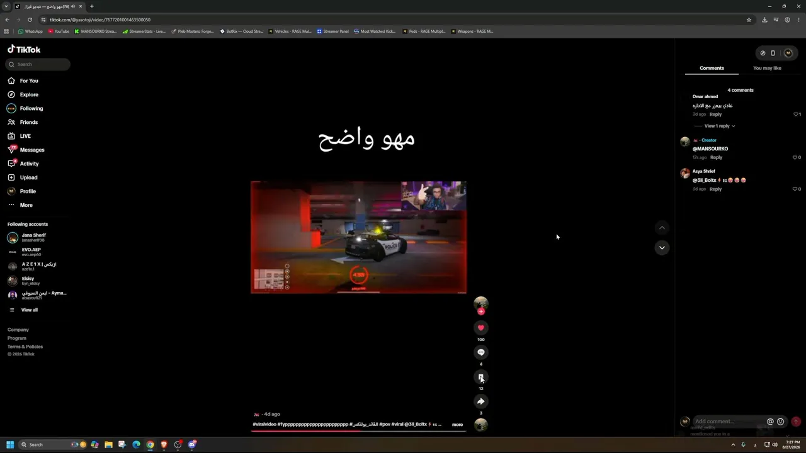Open a new Chrome tab
This screenshot has height=453, width=806.
pos(91,6)
